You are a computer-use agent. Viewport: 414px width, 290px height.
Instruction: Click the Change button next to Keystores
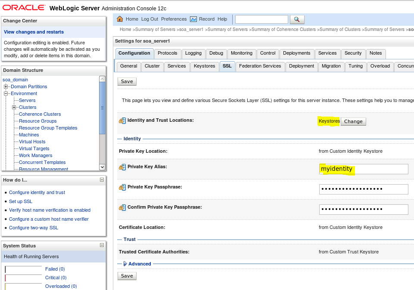coord(353,121)
